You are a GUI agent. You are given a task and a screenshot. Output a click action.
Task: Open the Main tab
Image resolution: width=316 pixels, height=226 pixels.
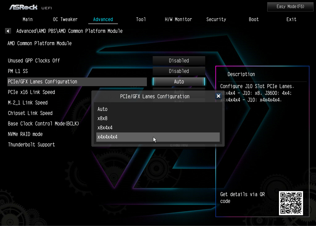27,19
